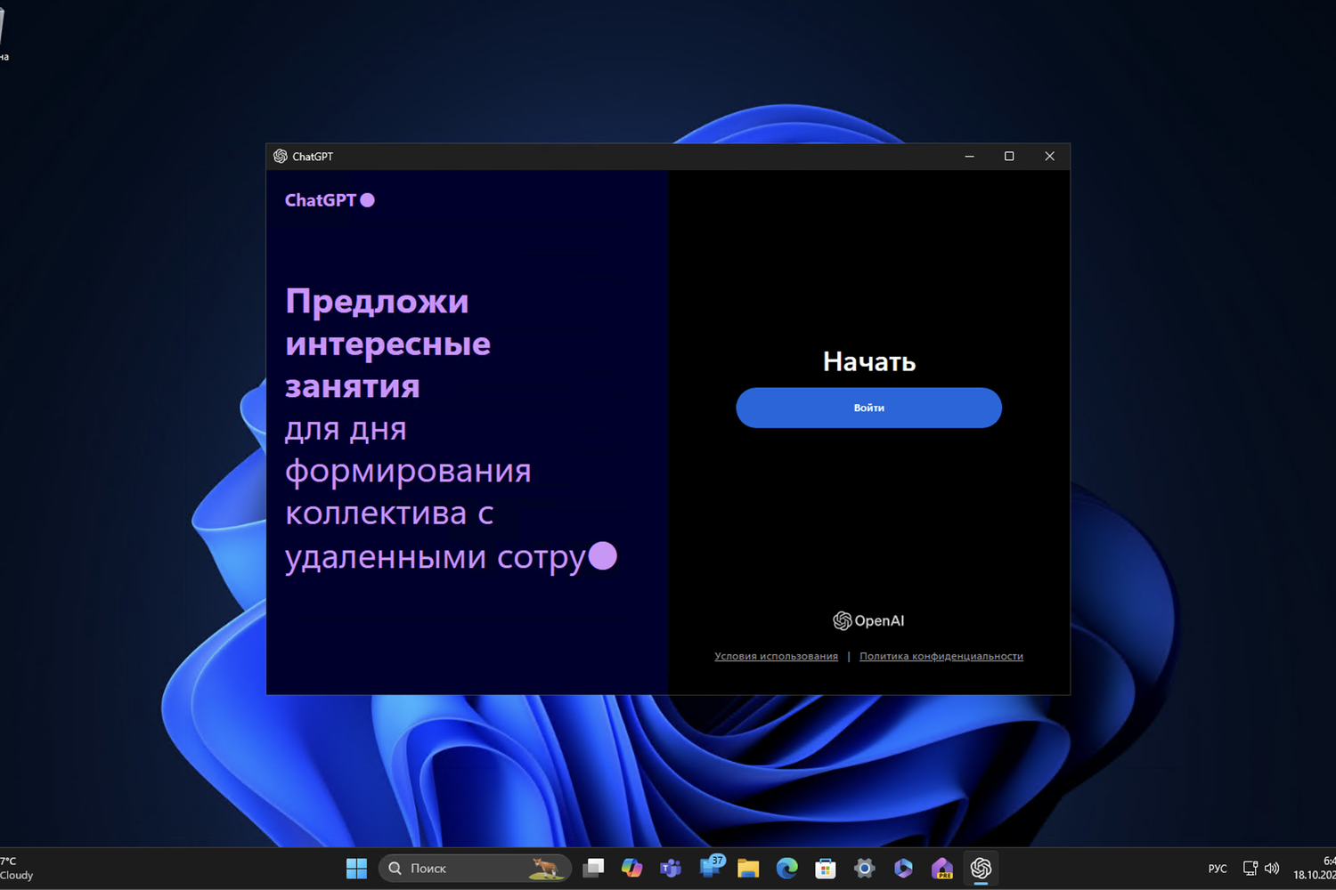Minimize the ChatGPT window
This screenshot has height=890, width=1336.
click(x=969, y=156)
